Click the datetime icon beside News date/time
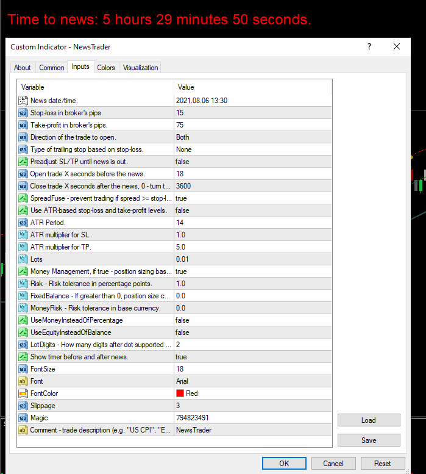This screenshot has width=426, height=474. [23, 101]
